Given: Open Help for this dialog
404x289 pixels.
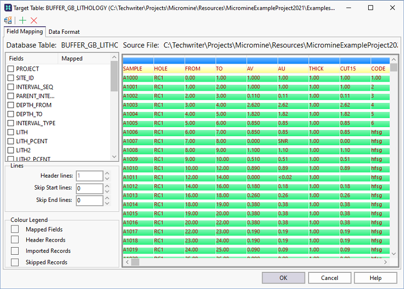Looking at the screenshot, I should coord(375,278).
